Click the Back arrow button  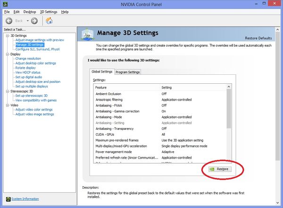pyautogui.click(x=9, y=21)
